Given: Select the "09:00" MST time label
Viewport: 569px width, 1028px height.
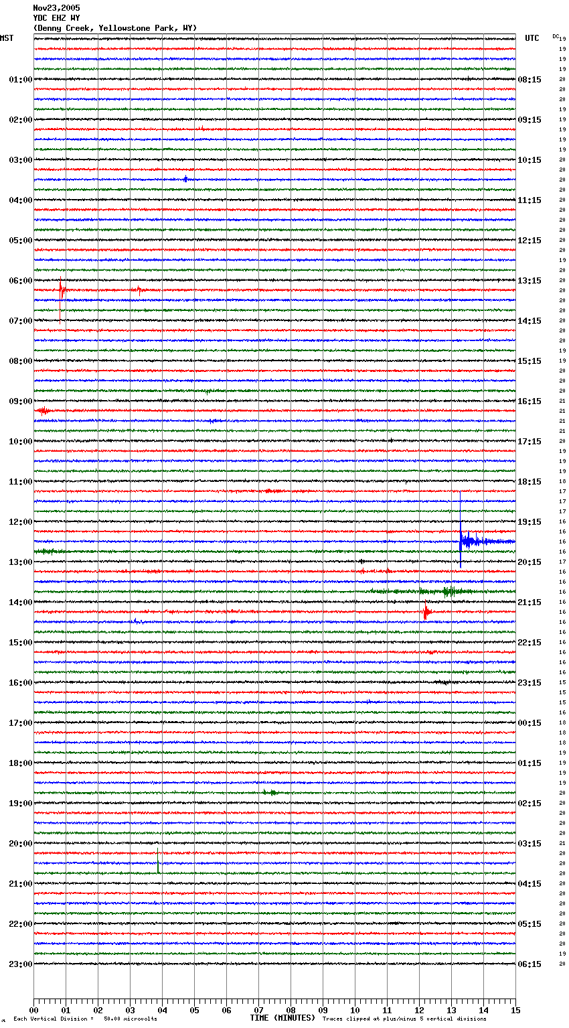Looking at the screenshot, I should 21,401.
